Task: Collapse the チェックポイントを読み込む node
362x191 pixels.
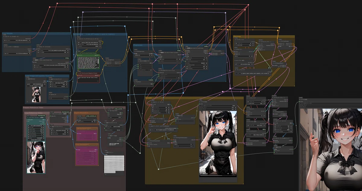Action: [4, 47]
